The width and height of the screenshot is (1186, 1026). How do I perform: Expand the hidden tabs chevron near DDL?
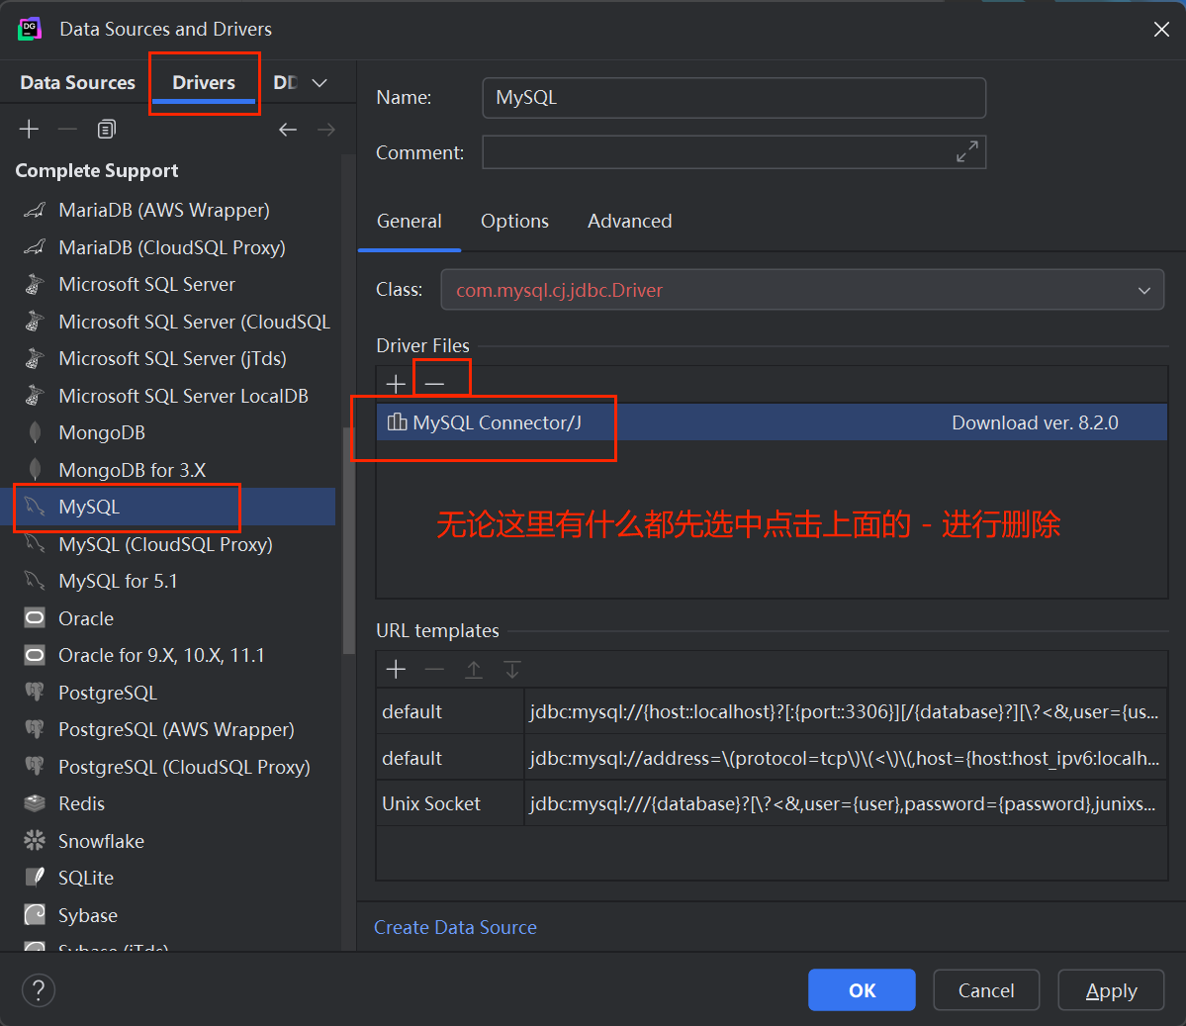coord(319,82)
